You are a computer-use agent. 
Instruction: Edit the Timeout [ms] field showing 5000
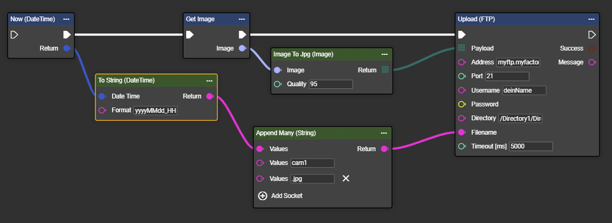530,146
